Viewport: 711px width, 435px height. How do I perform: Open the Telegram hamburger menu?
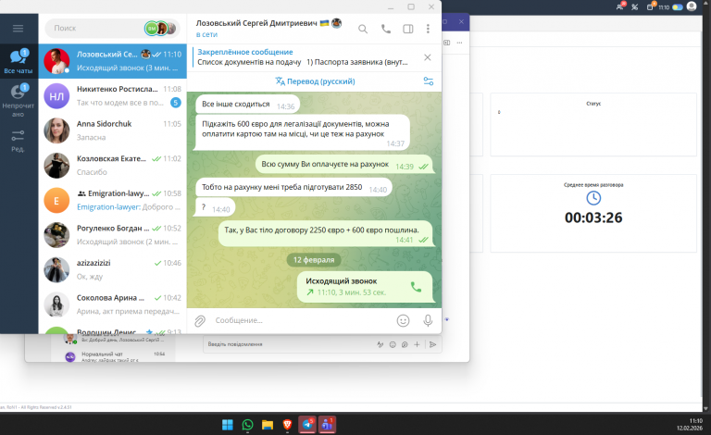coord(19,29)
